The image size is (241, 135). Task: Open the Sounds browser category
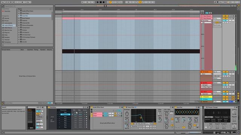click(x=7, y=18)
